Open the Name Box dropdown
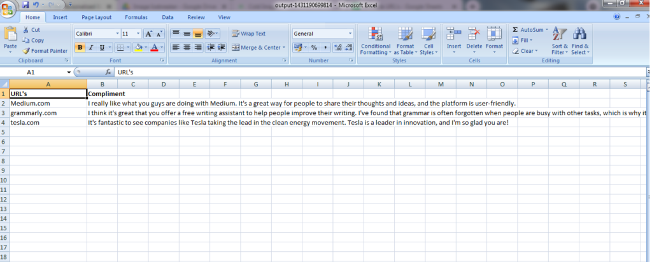This screenshot has height=262, width=652. point(69,72)
